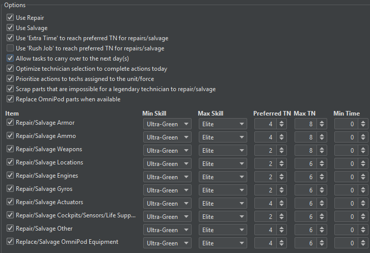This screenshot has height=253, width=370.
Task: Open Max Skill dropdown for Repair/Salvage Weapons
Action: (223, 150)
